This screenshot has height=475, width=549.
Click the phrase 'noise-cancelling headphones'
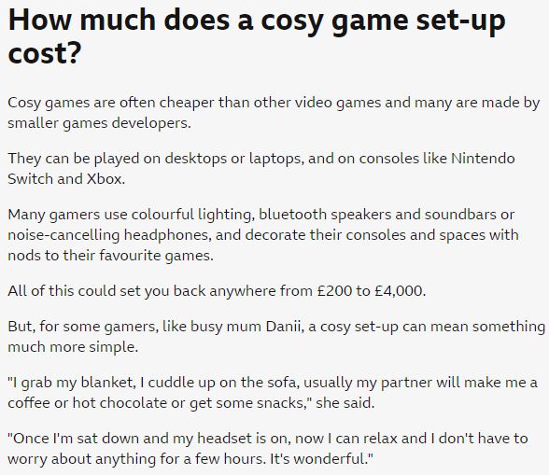tap(108, 235)
